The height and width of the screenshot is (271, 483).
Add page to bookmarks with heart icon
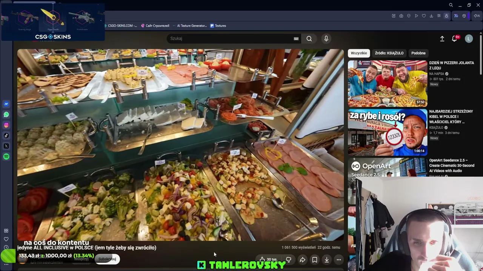[x=424, y=16]
